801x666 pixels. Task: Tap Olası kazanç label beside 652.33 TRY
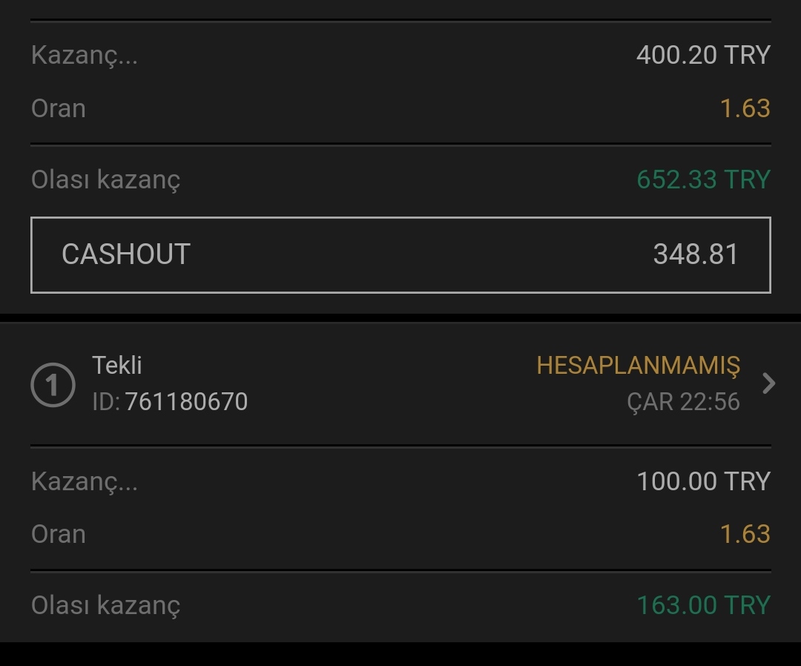tap(106, 181)
